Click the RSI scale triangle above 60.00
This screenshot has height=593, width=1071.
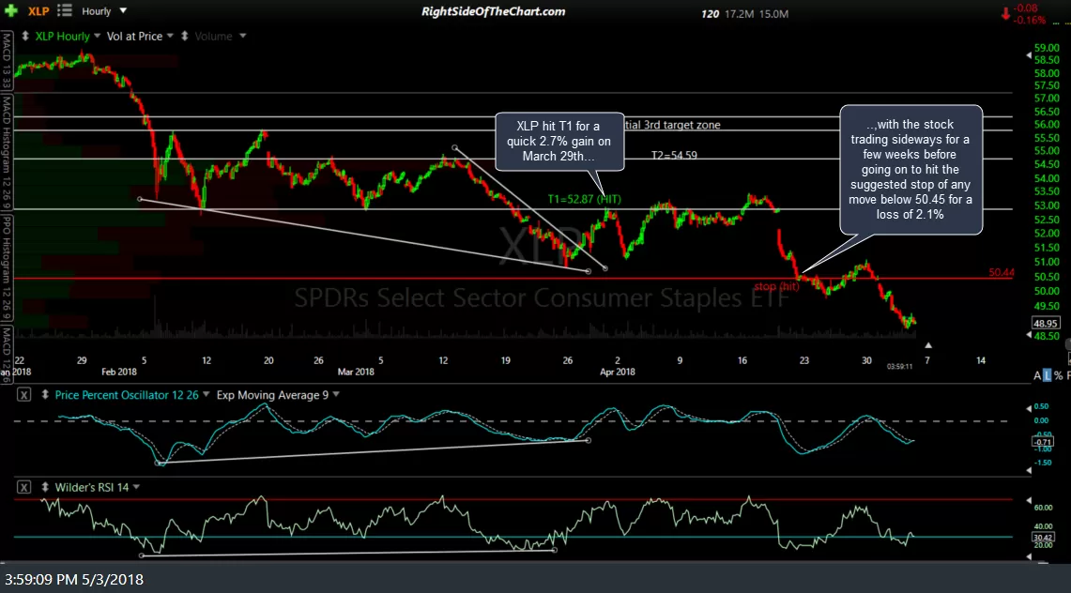[1029, 501]
